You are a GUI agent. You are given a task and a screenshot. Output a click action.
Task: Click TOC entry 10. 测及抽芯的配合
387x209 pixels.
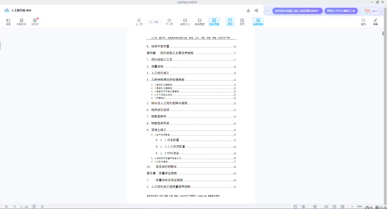191,167
